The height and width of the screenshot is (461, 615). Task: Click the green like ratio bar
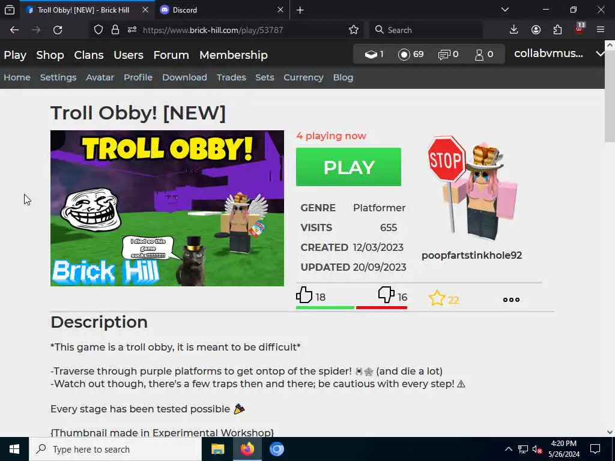[325, 308]
